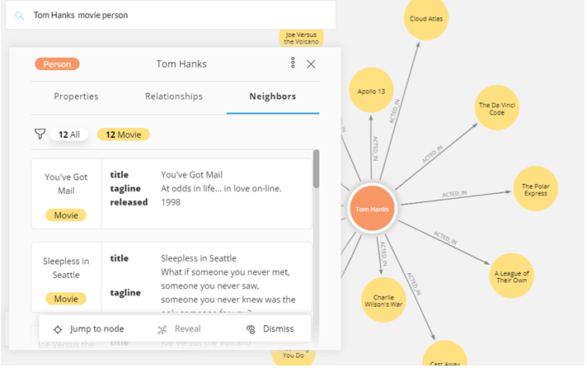Select the Charlie Wilson's War node
Image resolution: width=587 pixels, height=368 pixels.
pos(383,300)
